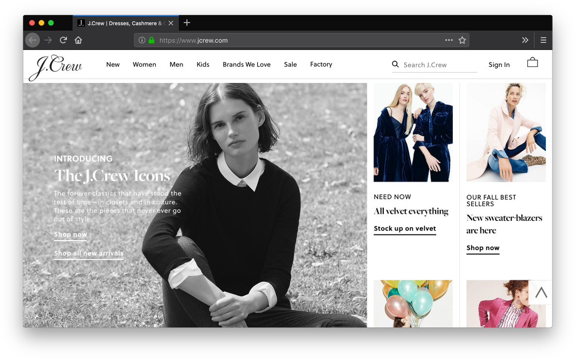Open the pink coat model photo
Screen dimensions: 575x359
click(x=506, y=132)
